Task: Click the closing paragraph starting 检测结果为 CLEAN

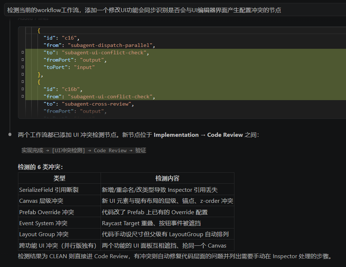Action: coord(175,256)
